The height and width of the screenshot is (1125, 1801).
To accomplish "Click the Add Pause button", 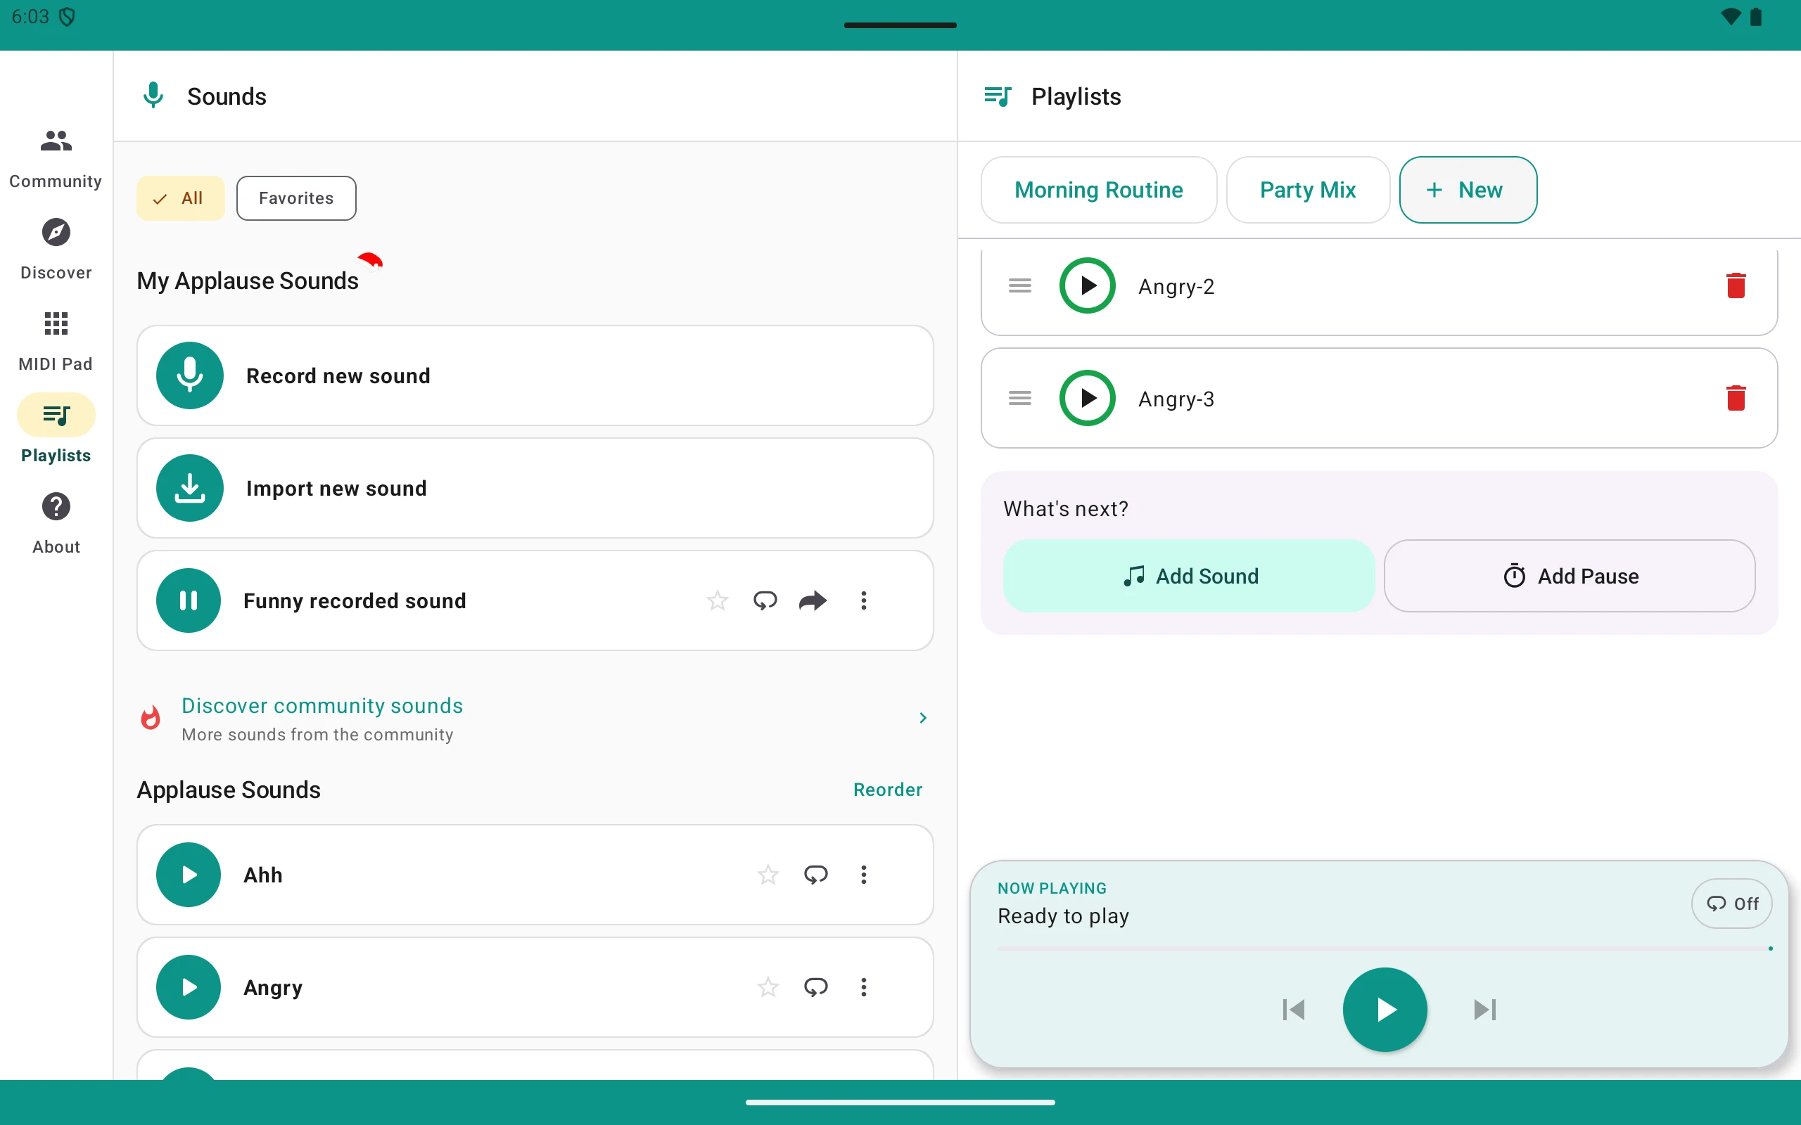I will 1569,576.
